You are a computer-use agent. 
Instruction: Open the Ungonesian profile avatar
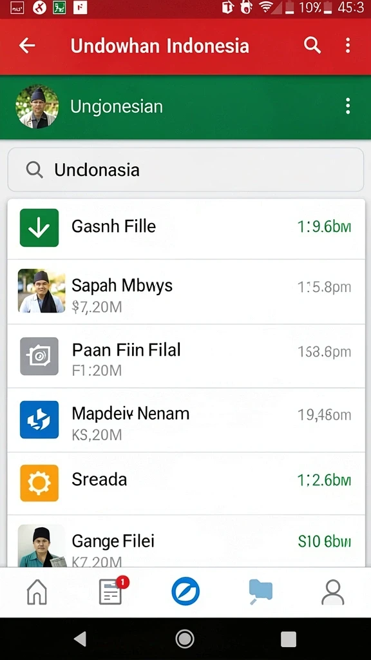point(37,107)
